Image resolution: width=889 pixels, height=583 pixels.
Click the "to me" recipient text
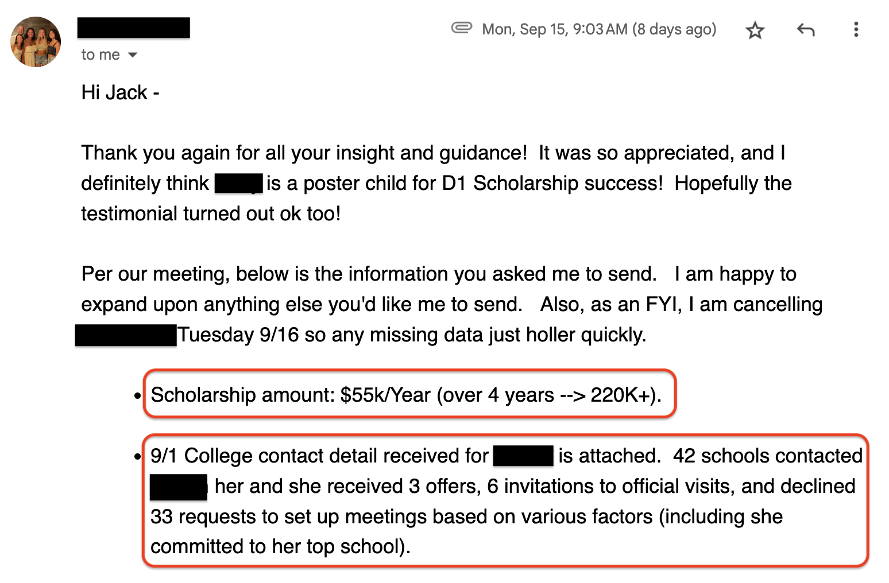[x=101, y=55]
